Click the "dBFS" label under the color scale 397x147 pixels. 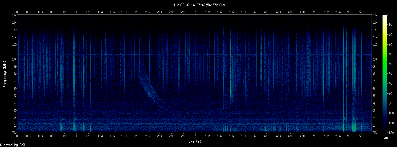[388, 138]
